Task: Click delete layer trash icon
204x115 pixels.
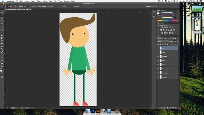Action: [x=176, y=108]
